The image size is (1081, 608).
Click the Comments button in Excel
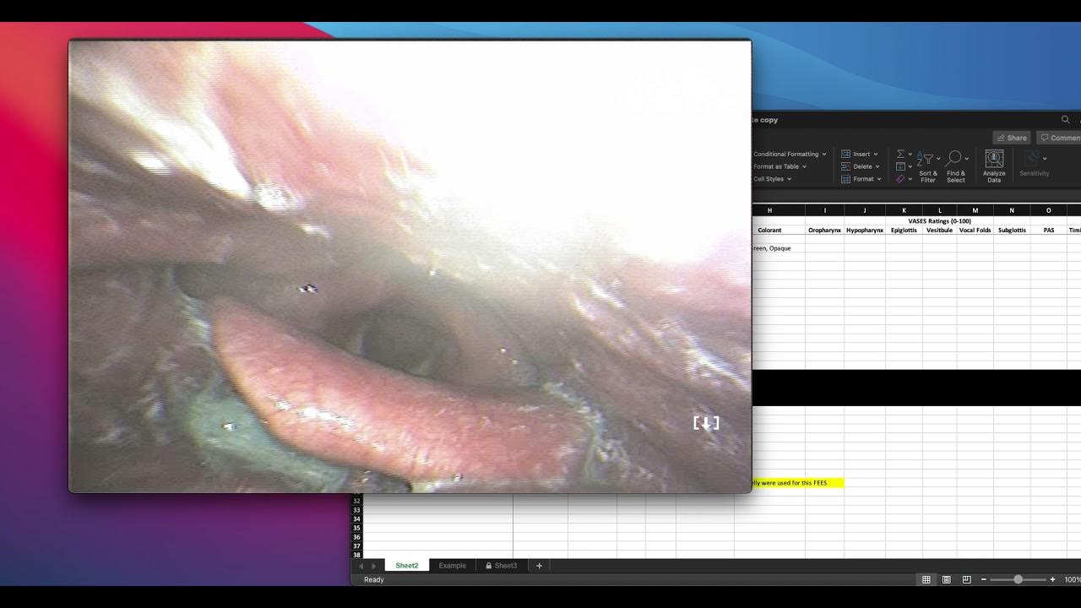1060,138
